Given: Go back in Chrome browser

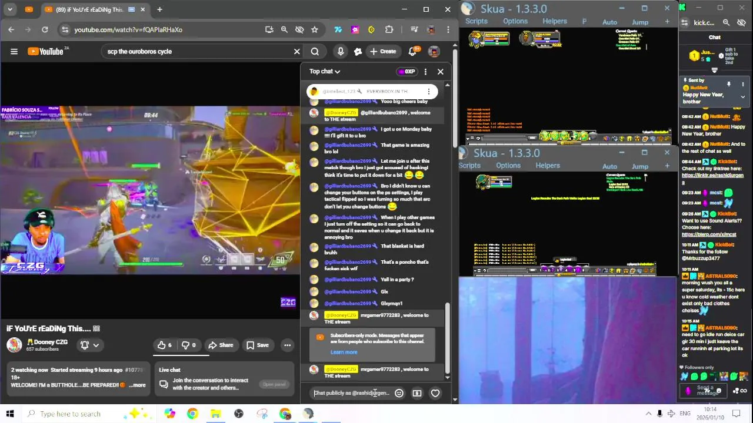Looking at the screenshot, I should point(11,29).
